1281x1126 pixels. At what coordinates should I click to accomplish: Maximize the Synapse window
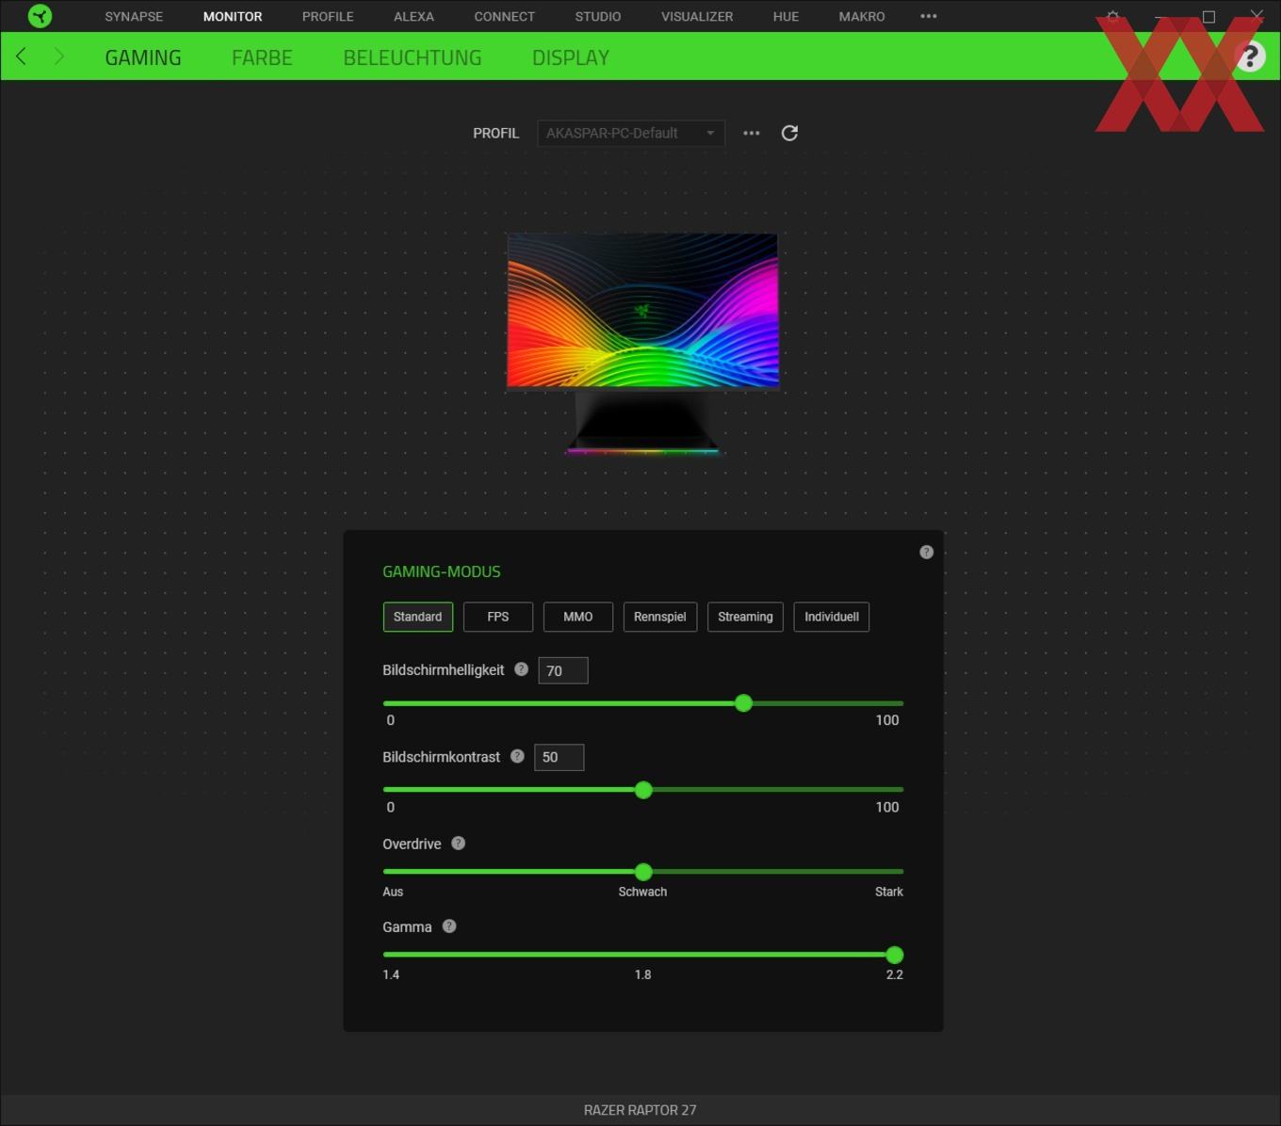click(x=1208, y=16)
